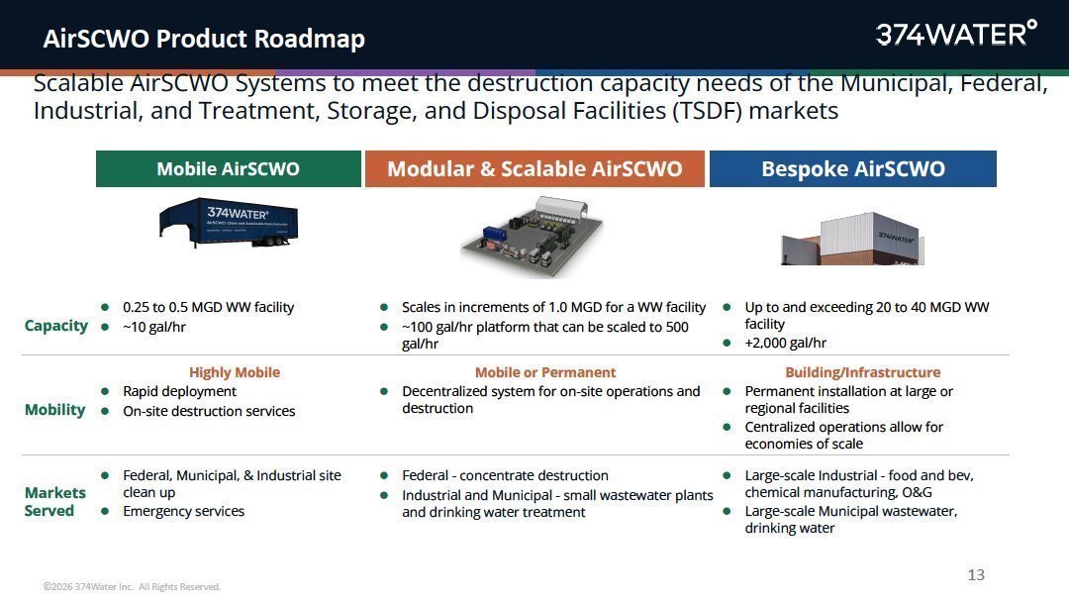Click the Mobile AirSCWO green header
This screenshot has width=1069, height=602.
[x=229, y=168]
